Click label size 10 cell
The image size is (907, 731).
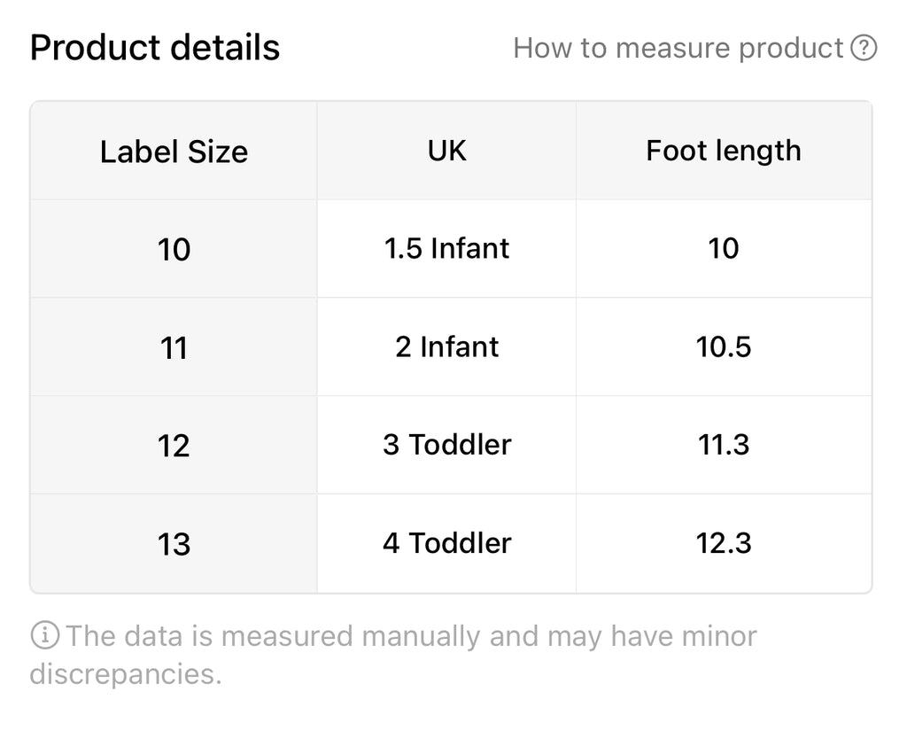point(174,250)
